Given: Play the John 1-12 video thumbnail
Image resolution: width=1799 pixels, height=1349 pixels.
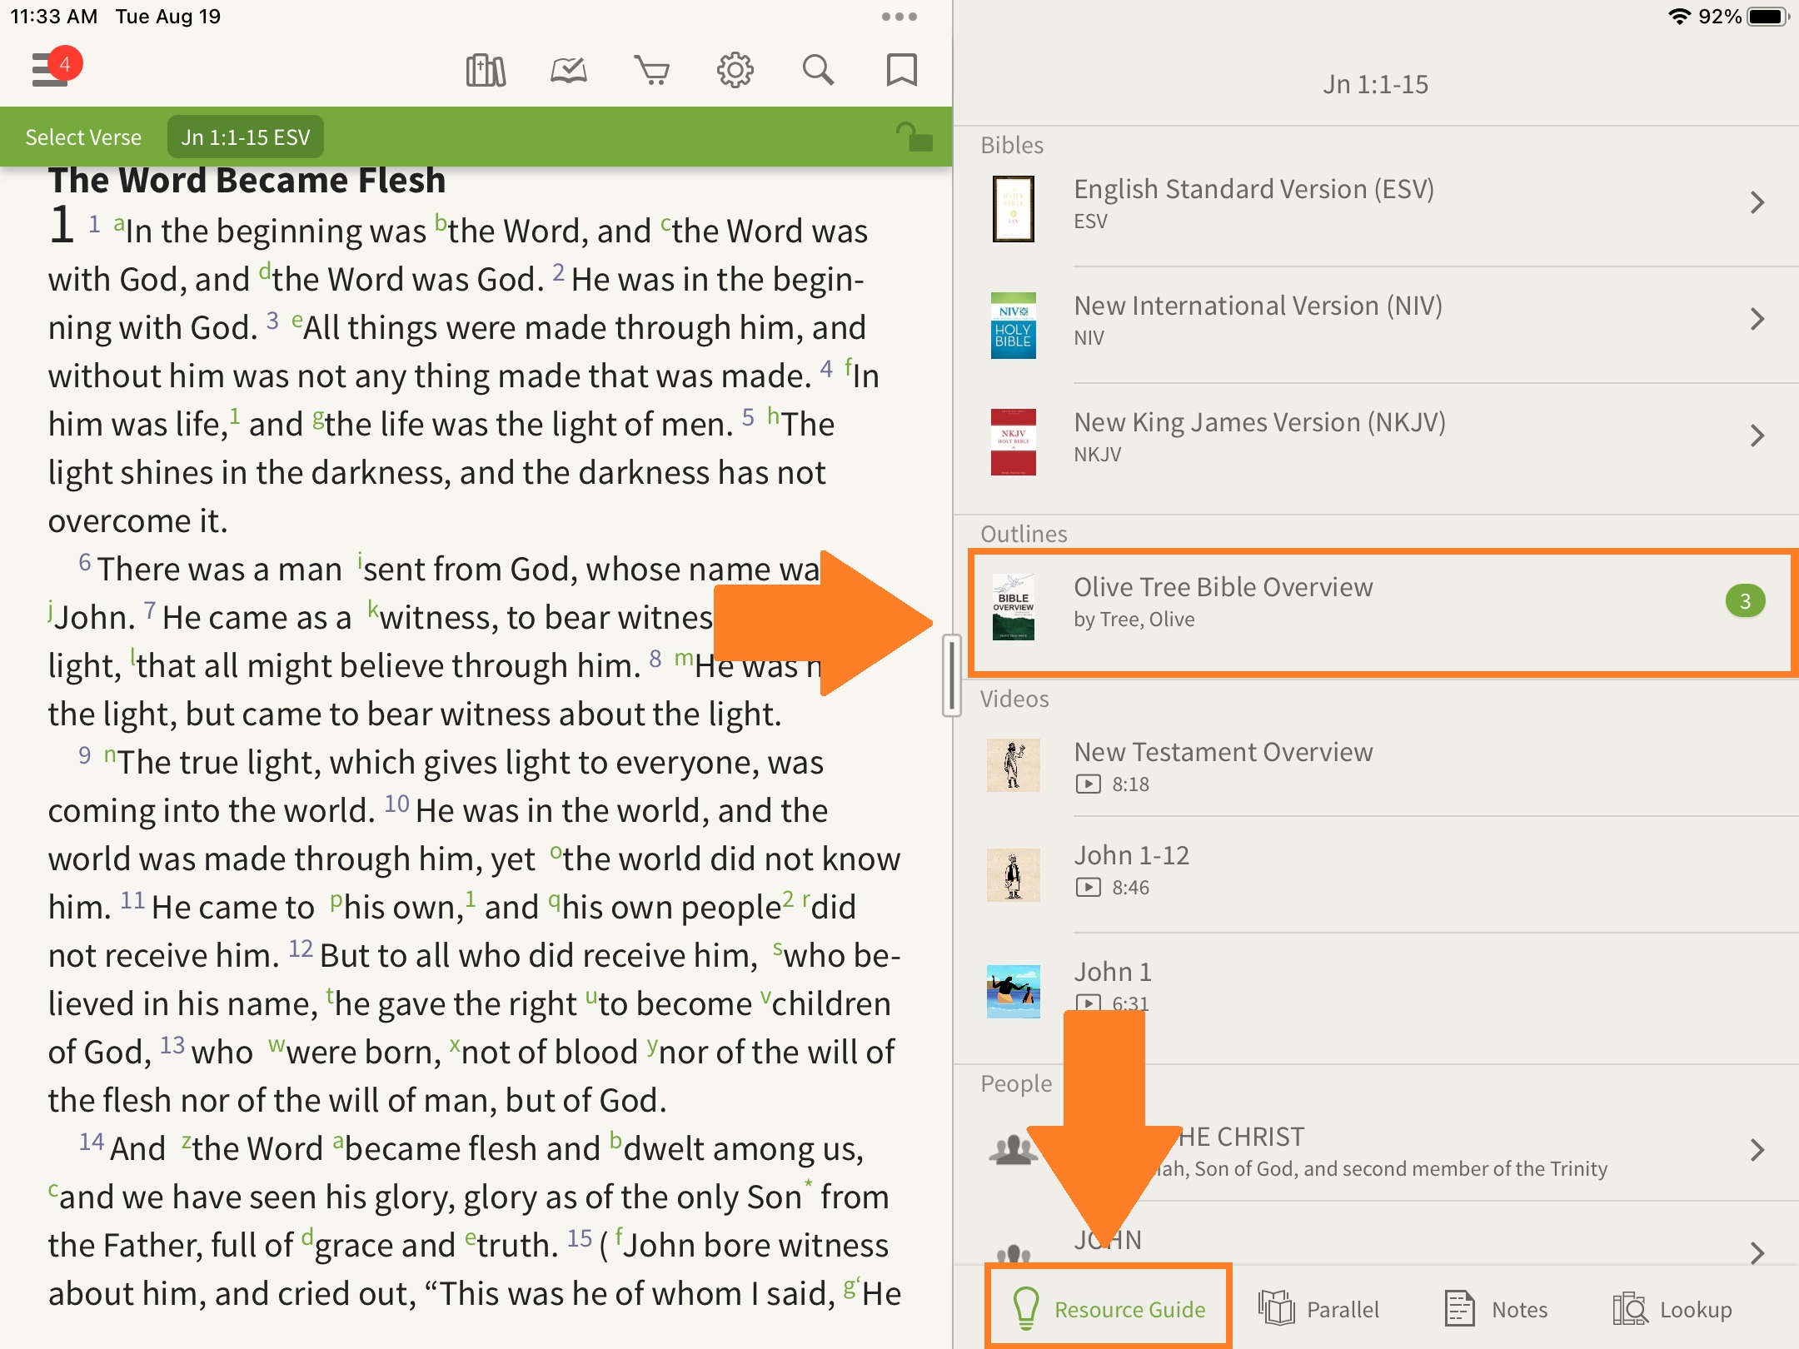Looking at the screenshot, I should tap(1013, 874).
